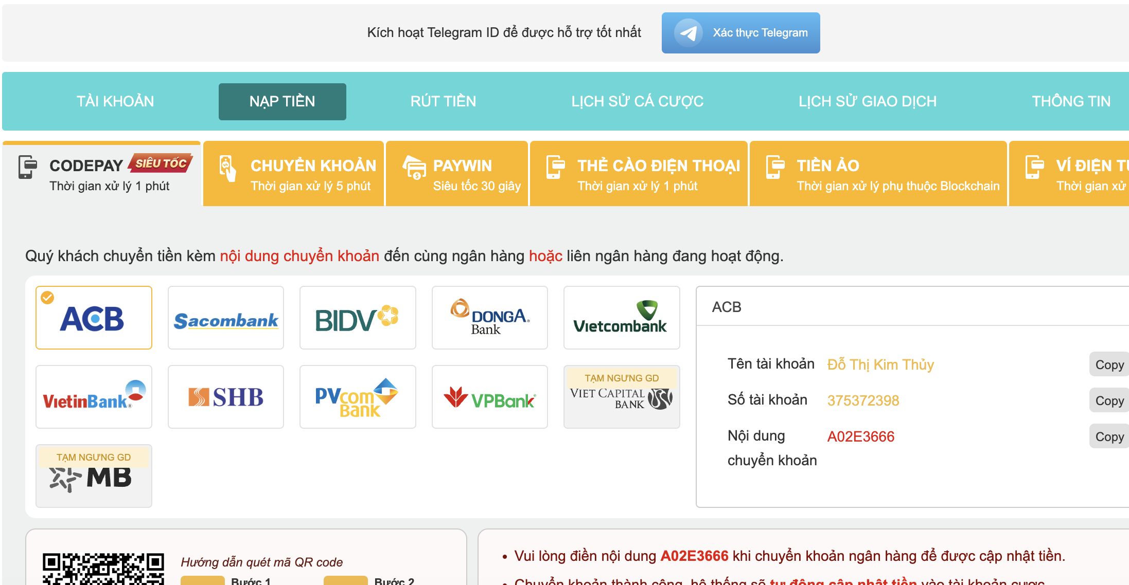The width and height of the screenshot is (1129, 585).
Task: Select the already-checked ACB bank option
Action: (94, 318)
